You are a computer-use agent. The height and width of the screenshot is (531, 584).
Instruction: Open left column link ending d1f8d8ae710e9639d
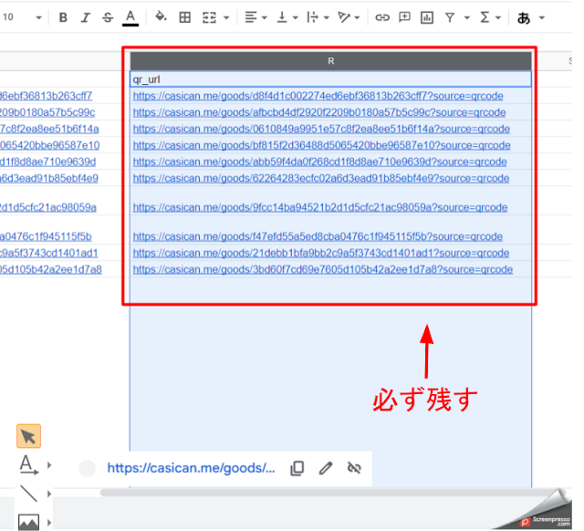tap(47, 161)
